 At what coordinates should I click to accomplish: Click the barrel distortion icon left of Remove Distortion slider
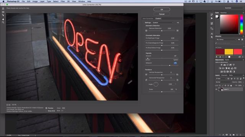click(x=146, y=30)
